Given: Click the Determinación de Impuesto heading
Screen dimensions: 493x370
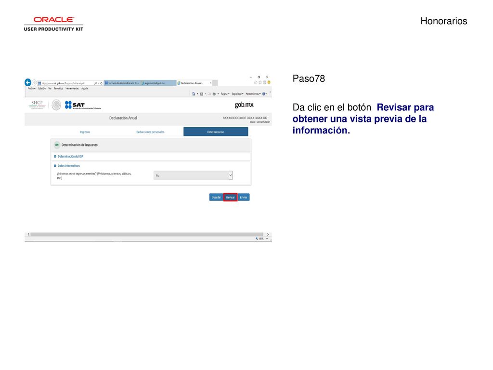Looking at the screenshot, I should pyautogui.click(x=79, y=145).
